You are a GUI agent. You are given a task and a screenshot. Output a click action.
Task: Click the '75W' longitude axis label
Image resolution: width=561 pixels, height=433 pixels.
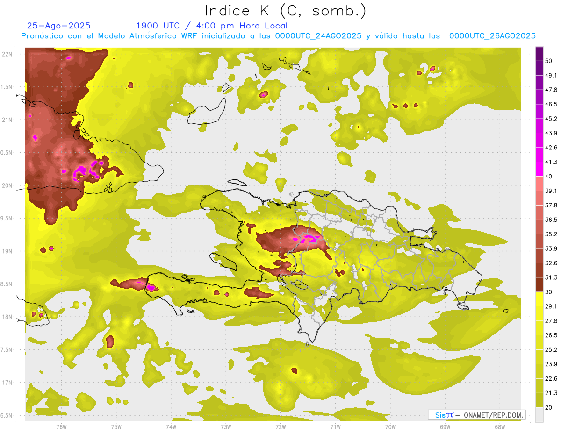(x=116, y=427)
